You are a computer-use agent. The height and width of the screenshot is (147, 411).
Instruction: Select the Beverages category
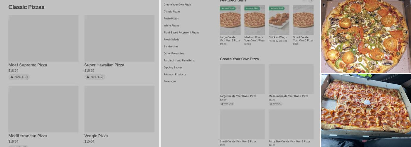pyautogui.click(x=170, y=81)
